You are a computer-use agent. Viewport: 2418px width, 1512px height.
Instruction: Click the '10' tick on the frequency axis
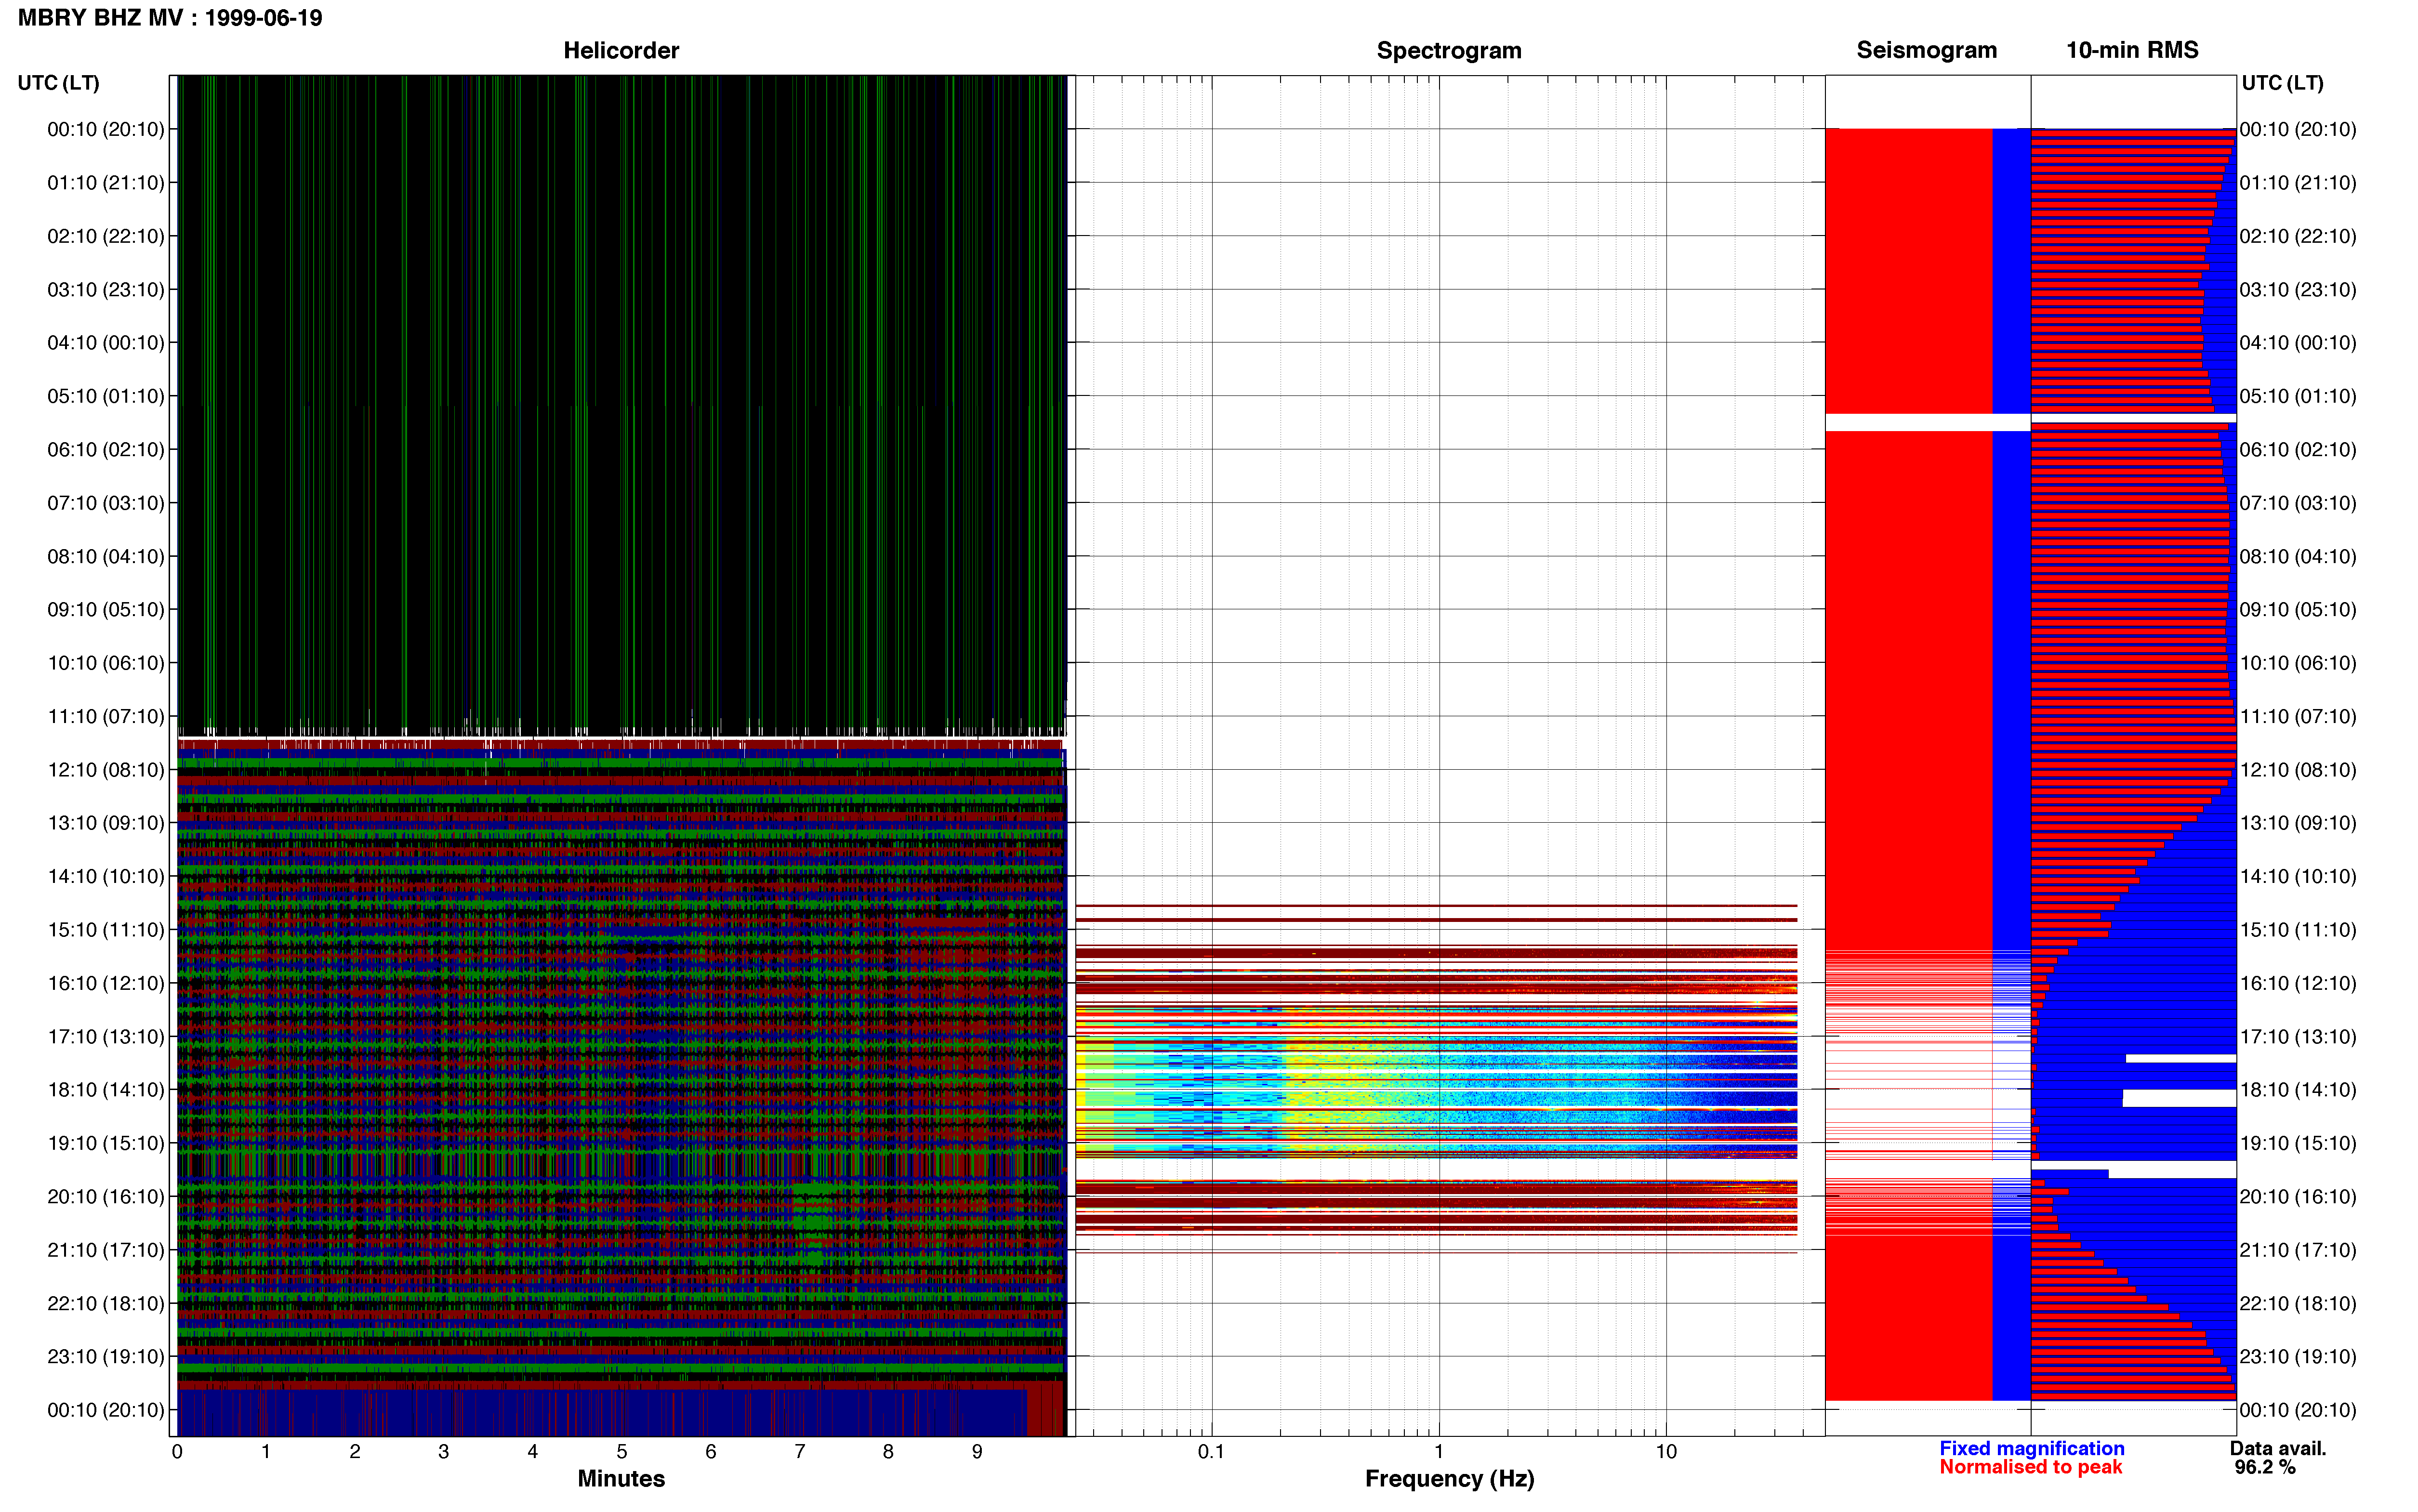click(1666, 1452)
